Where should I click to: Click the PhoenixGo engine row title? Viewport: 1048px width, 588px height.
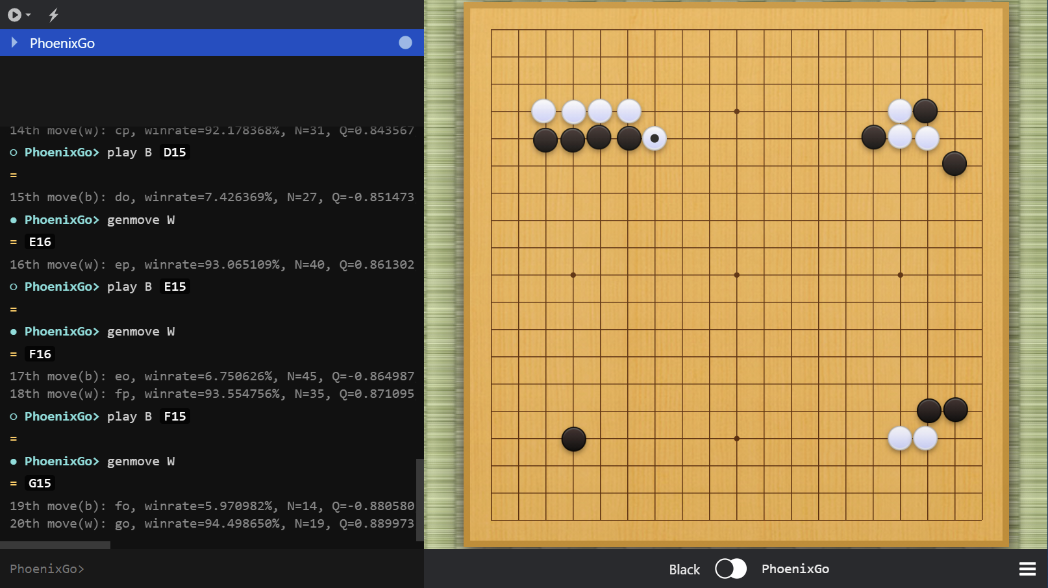[x=62, y=43]
